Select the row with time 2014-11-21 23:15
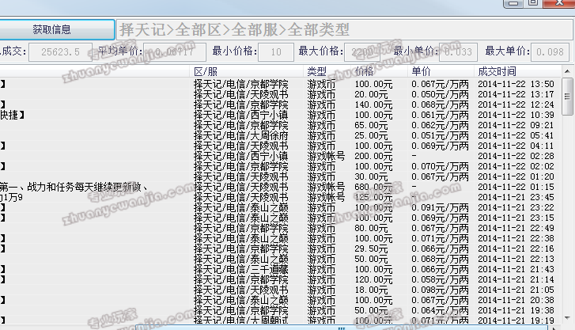Screen dimensions: 575x330 pos(281,218)
